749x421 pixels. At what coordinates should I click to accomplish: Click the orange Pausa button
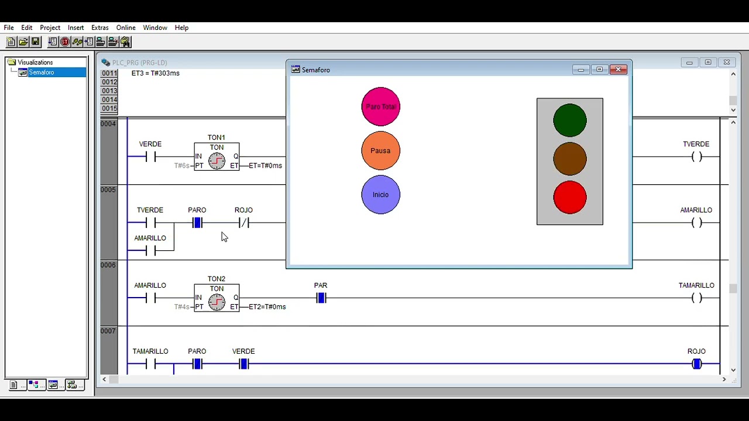tap(381, 150)
